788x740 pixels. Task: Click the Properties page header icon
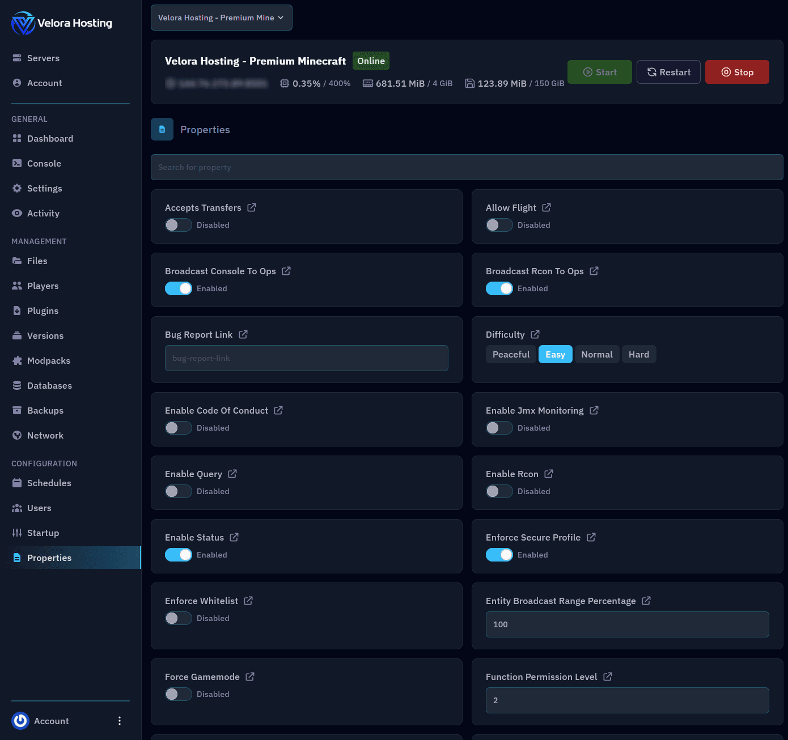tap(162, 129)
